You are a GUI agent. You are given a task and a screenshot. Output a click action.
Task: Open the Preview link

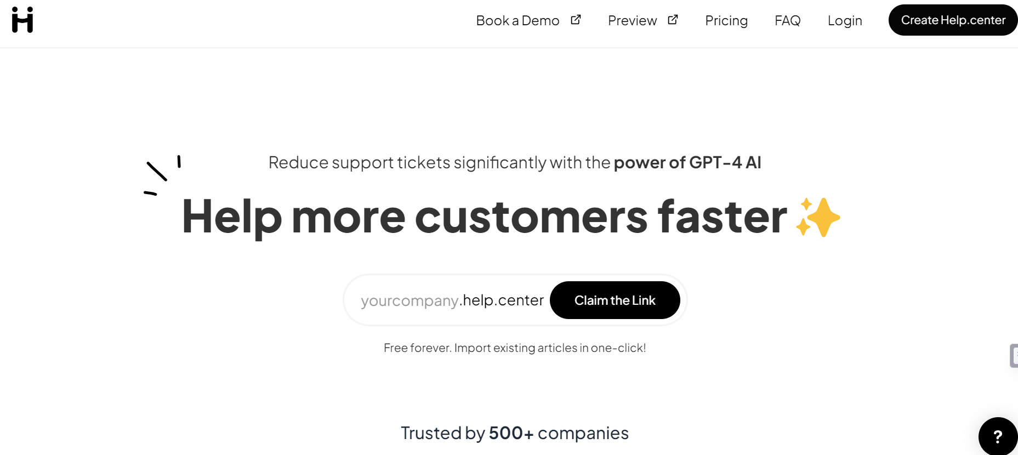click(632, 20)
